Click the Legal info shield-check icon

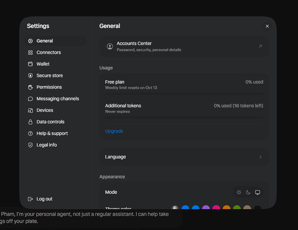[30, 145]
